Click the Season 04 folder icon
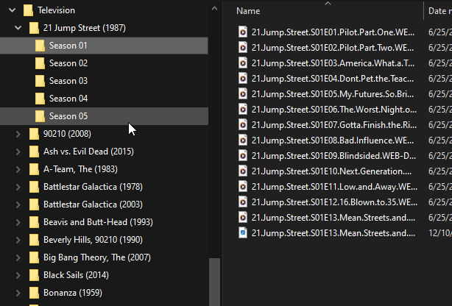The height and width of the screenshot is (306, 452). [40, 99]
